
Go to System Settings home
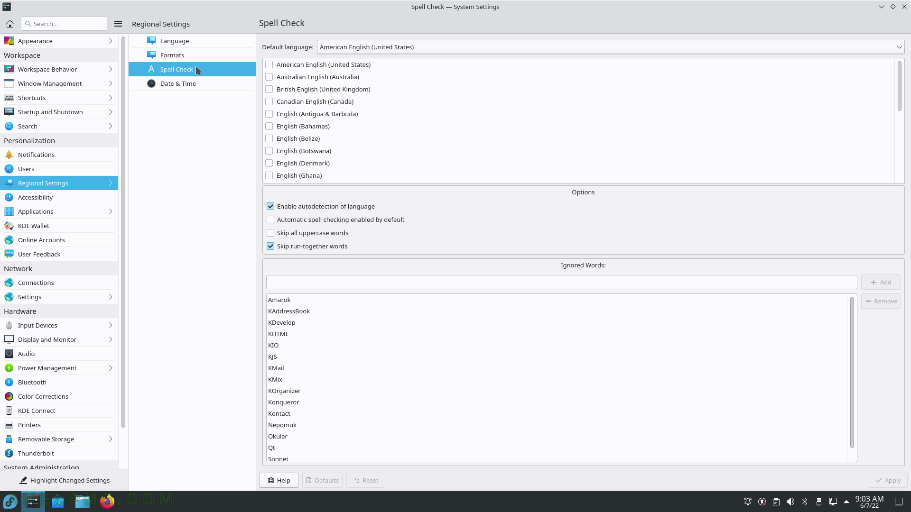click(x=10, y=24)
